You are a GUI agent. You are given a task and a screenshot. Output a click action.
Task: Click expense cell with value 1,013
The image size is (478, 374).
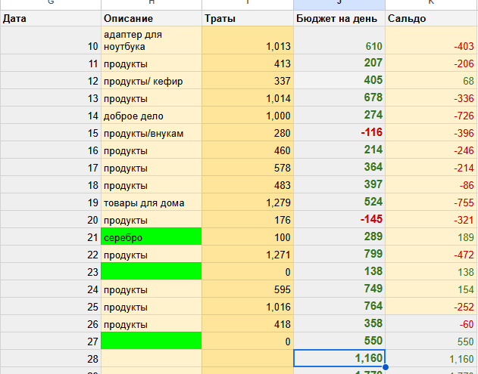248,40
